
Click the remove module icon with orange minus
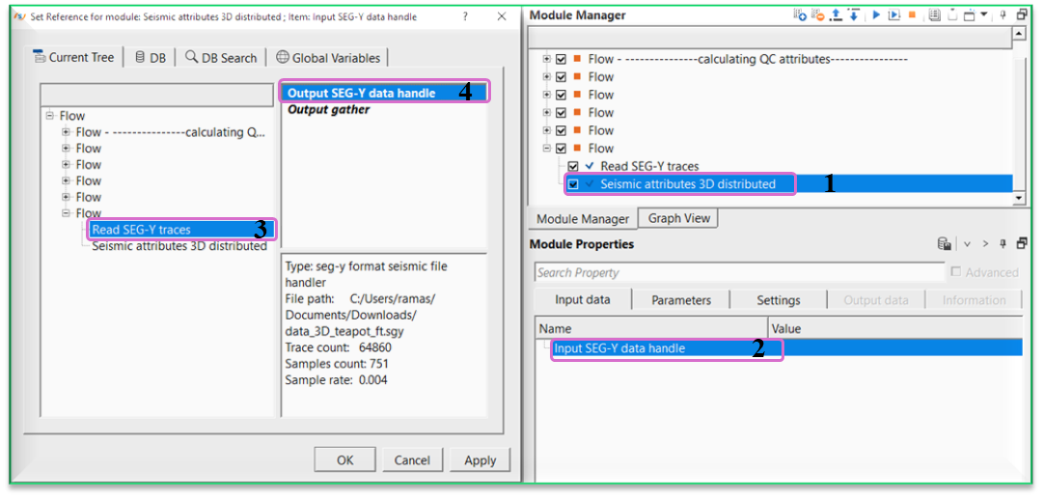(x=817, y=14)
